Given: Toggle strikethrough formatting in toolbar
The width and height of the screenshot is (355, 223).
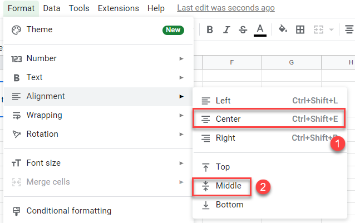Looking at the screenshot, I should (x=243, y=29).
